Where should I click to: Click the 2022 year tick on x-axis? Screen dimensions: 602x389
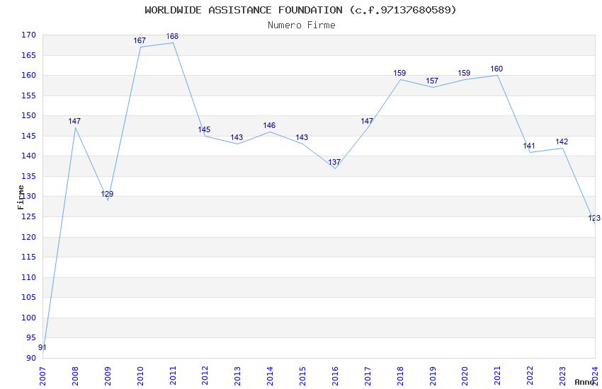(530, 376)
